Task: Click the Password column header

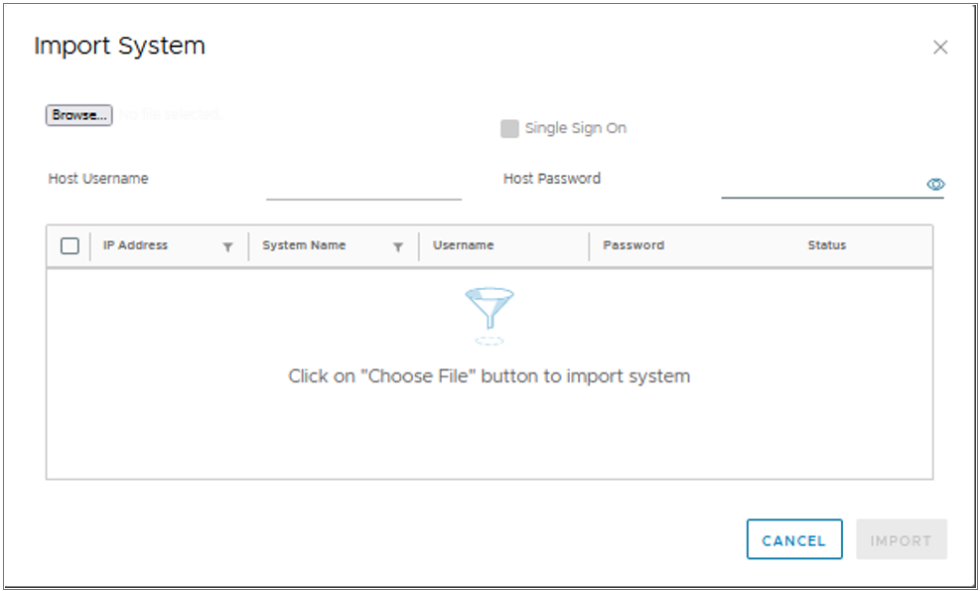Action: coord(633,245)
